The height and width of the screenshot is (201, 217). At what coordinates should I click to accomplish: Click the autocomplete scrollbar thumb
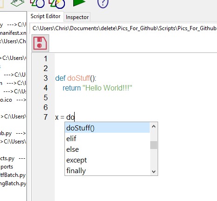point(153,145)
